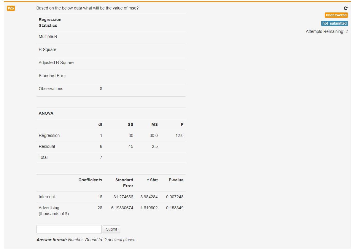
Task: Click the Answer format instruction text
Action: tap(86, 240)
